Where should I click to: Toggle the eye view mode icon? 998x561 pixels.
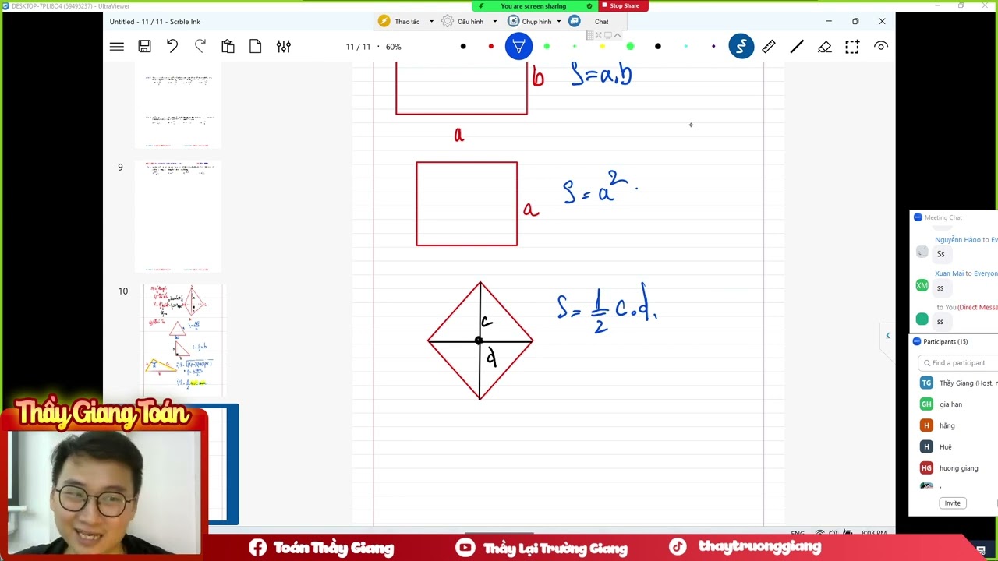tap(881, 47)
